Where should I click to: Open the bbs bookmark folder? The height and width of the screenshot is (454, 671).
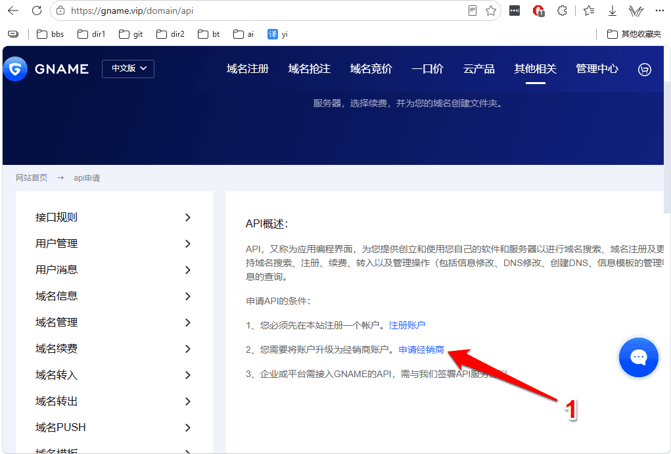tap(50, 34)
